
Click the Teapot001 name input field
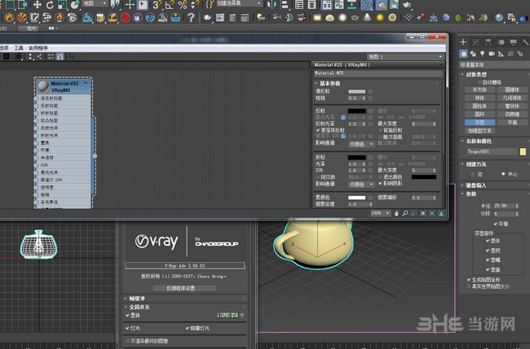pyautogui.click(x=492, y=152)
